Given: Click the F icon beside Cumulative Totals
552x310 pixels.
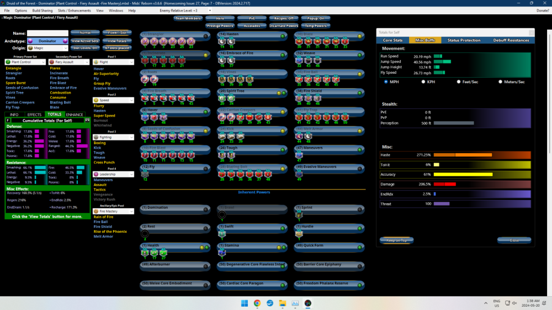Looking at the screenshot, I should click(x=8, y=121).
